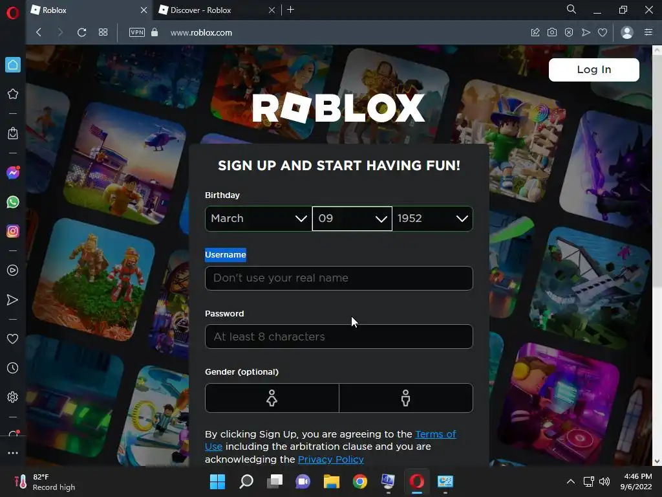662x497 pixels.
Task: Open the clock showing 4:46 PM
Action: [x=636, y=481]
